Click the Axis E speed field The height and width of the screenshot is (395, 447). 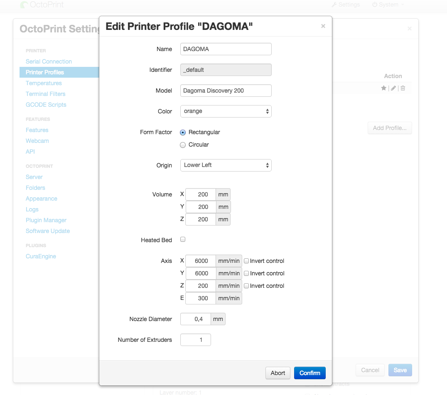coord(201,298)
